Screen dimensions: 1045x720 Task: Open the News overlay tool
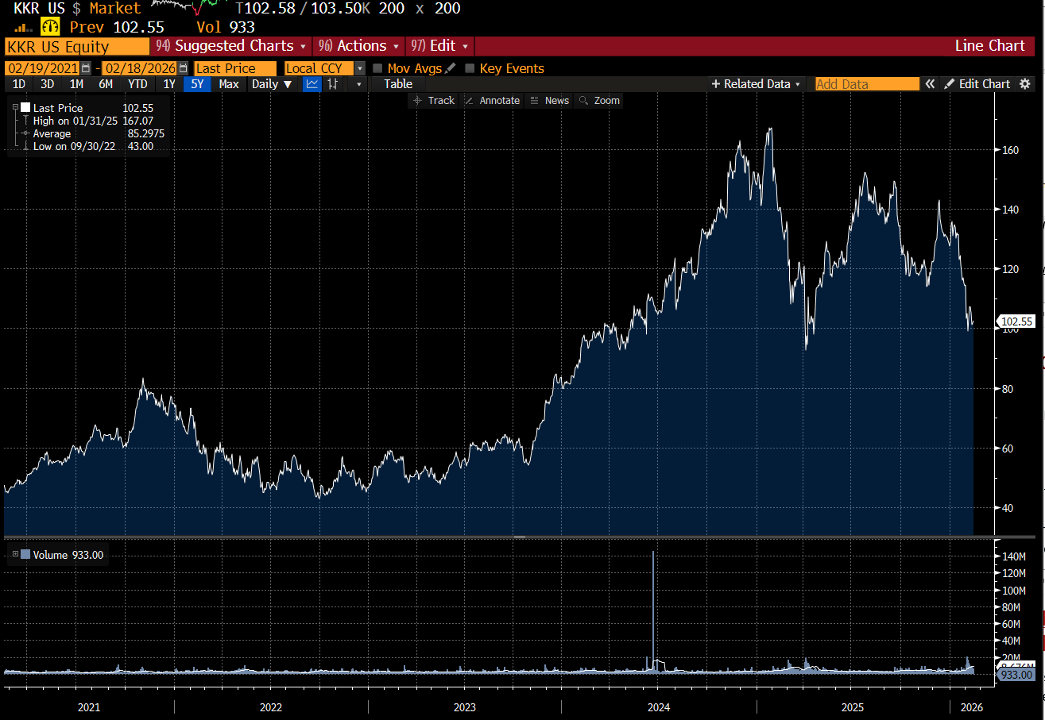coord(550,101)
